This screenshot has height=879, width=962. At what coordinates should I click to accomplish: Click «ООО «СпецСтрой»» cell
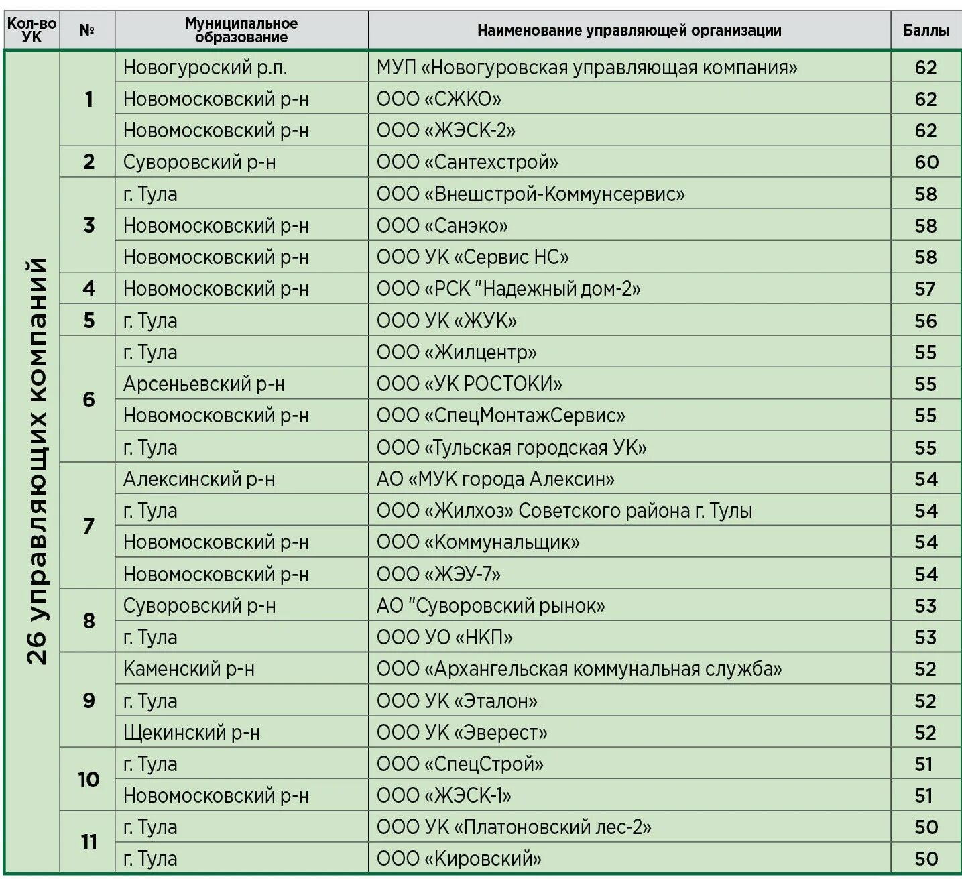point(629,764)
